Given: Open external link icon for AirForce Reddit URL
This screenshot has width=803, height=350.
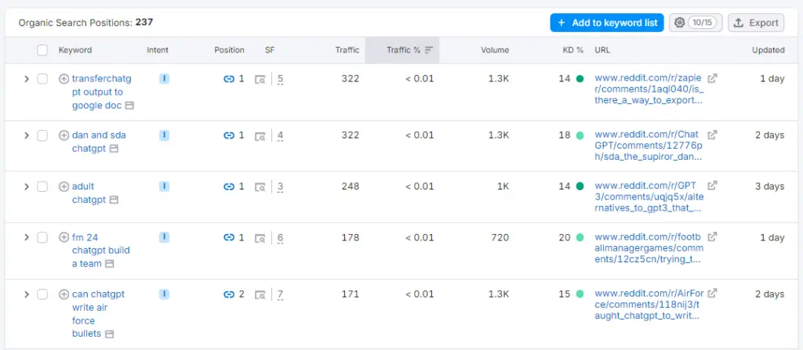Looking at the screenshot, I should 712,294.
